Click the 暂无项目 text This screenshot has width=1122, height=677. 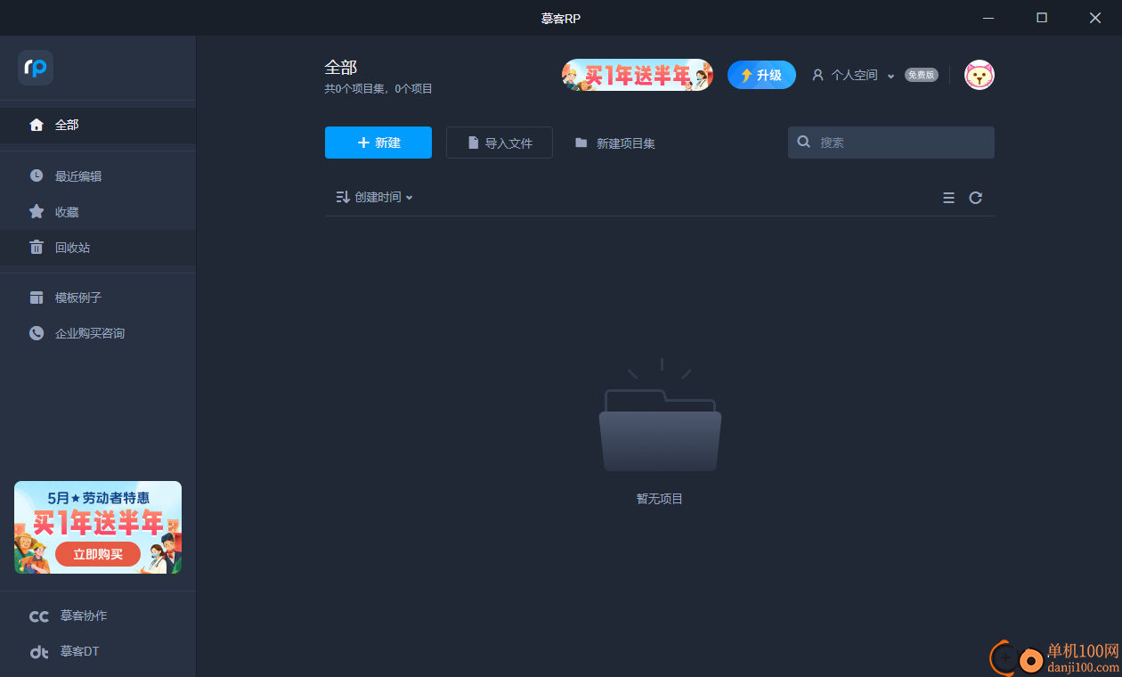tap(660, 499)
